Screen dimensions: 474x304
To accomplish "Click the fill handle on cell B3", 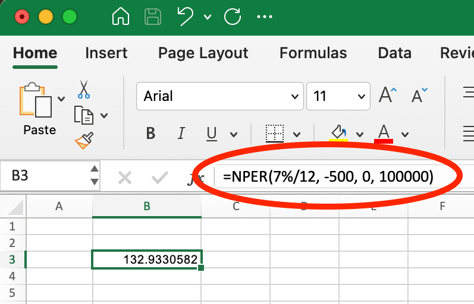I will 201,267.
